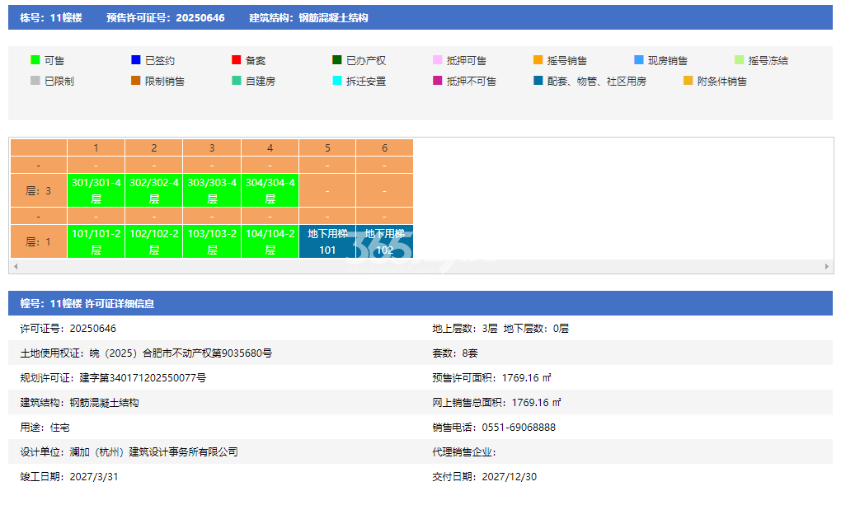Click the cyan 拆迁安置 legend swatch
841x505 pixels.
click(337, 81)
